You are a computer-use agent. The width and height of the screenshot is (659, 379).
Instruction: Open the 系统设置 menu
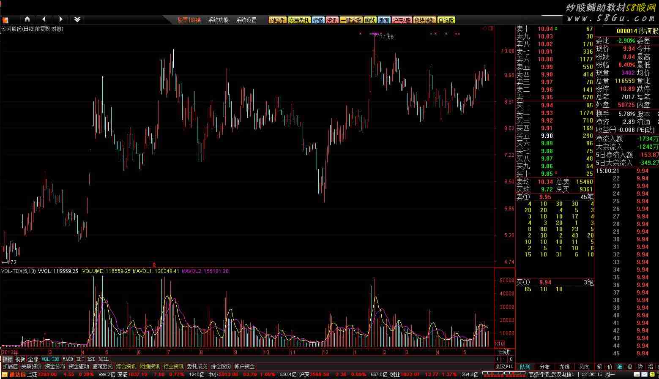click(x=246, y=20)
